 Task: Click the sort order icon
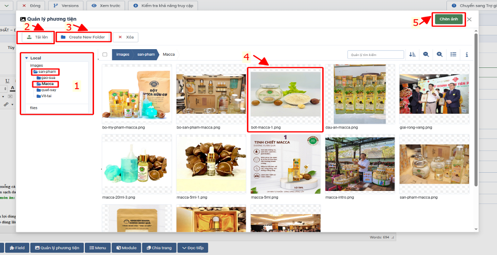(412, 55)
